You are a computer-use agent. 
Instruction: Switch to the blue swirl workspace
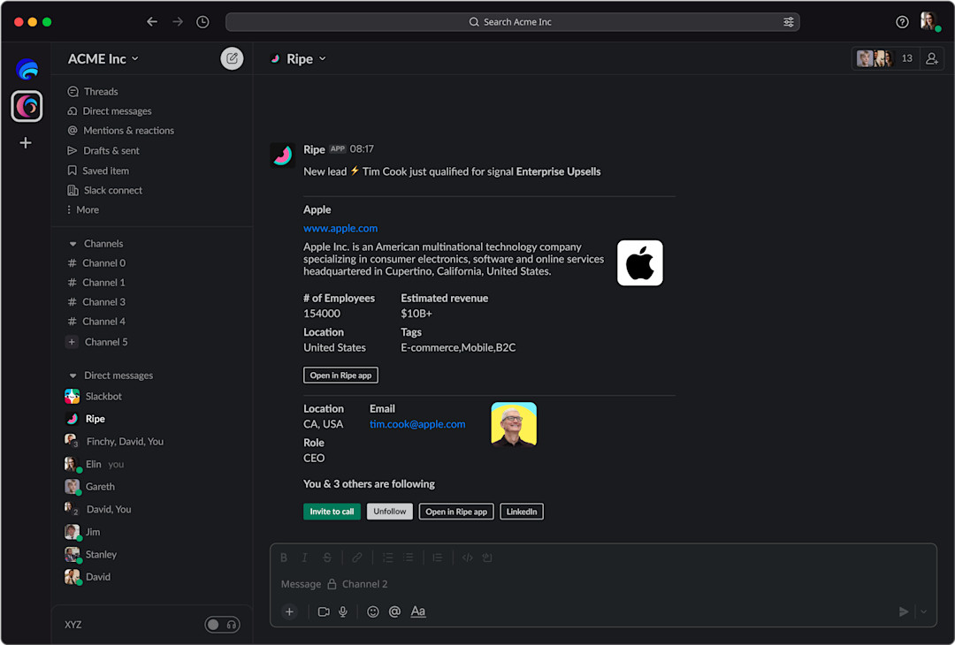(27, 70)
